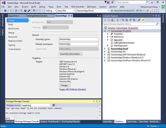Switch to the Output tab
Viewport: 166px width, 128px height.
coord(43,121)
